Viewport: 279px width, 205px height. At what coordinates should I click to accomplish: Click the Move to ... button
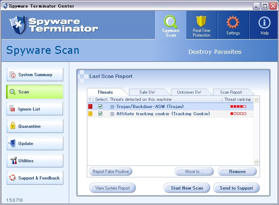(x=194, y=172)
